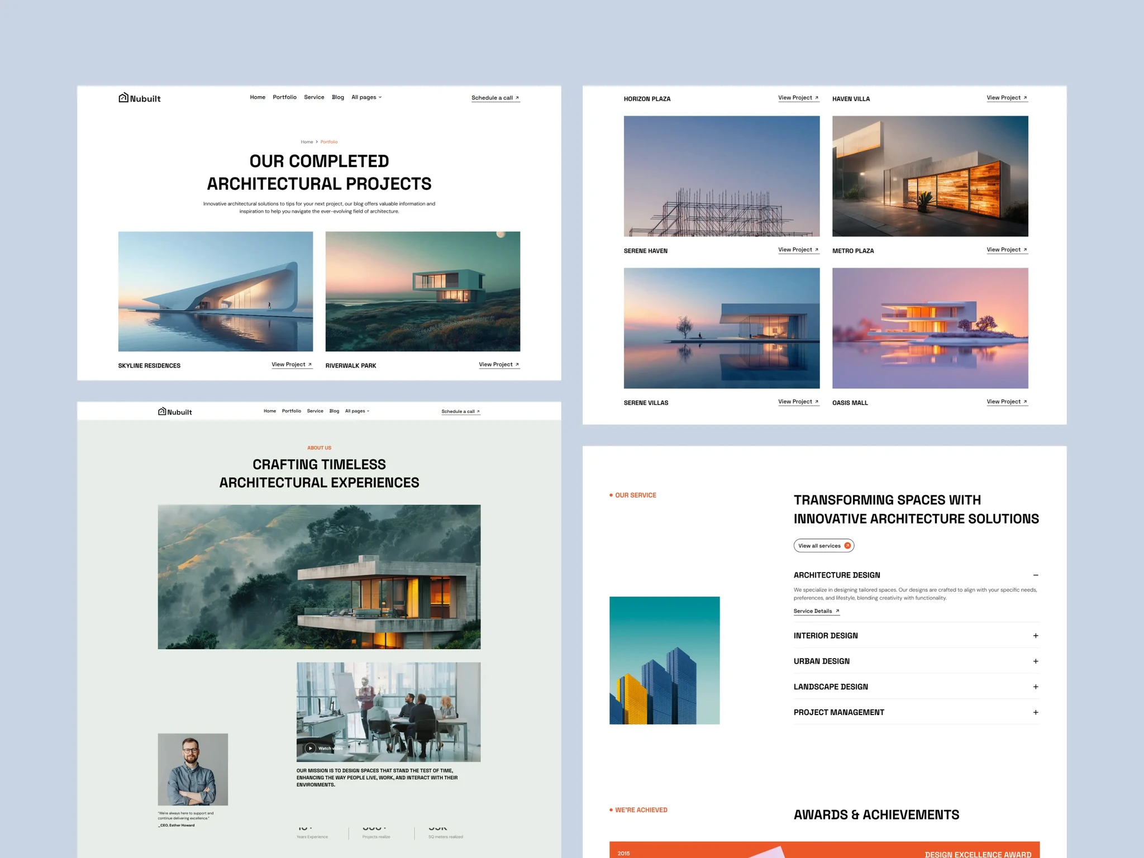The image size is (1144, 858).
Task: Click the View Project arrow for Skyline Residences
Action: [309, 364]
